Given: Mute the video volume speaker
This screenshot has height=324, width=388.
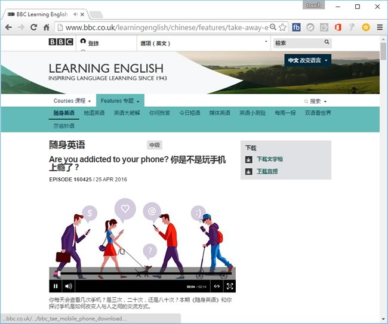Looking at the screenshot, I should (x=69, y=286).
